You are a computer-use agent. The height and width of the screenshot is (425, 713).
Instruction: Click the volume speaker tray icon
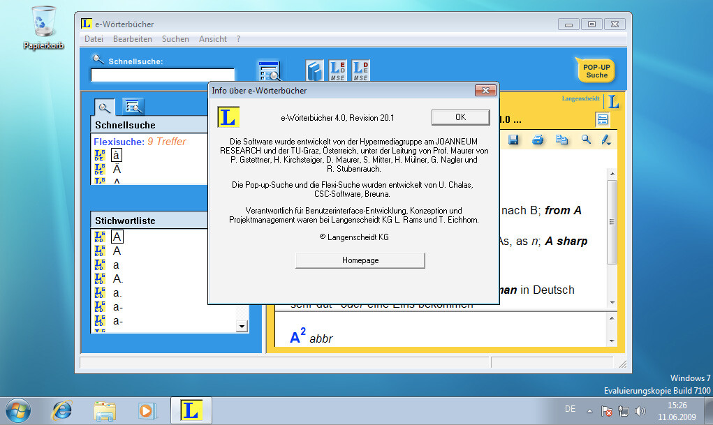(x=640, y=411)
